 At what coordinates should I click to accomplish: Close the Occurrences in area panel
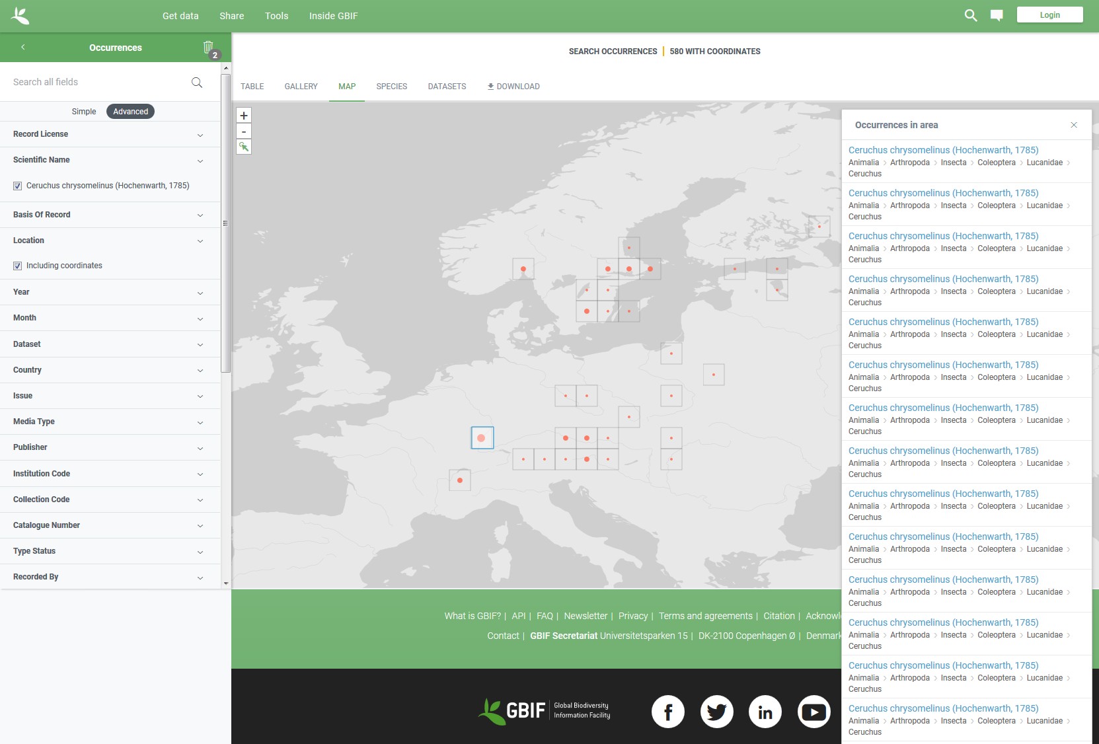click(x=1074, y=125)
